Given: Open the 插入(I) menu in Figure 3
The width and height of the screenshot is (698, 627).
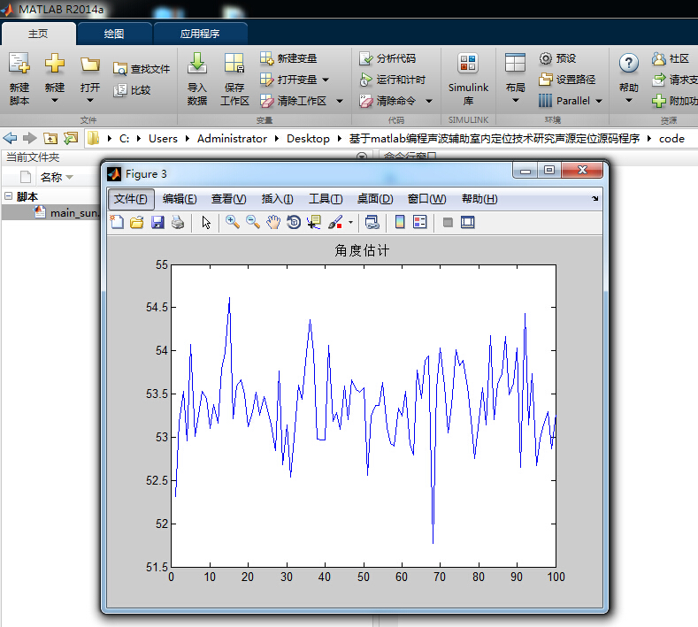Looking at the screenshot, I should click(277, 199).
